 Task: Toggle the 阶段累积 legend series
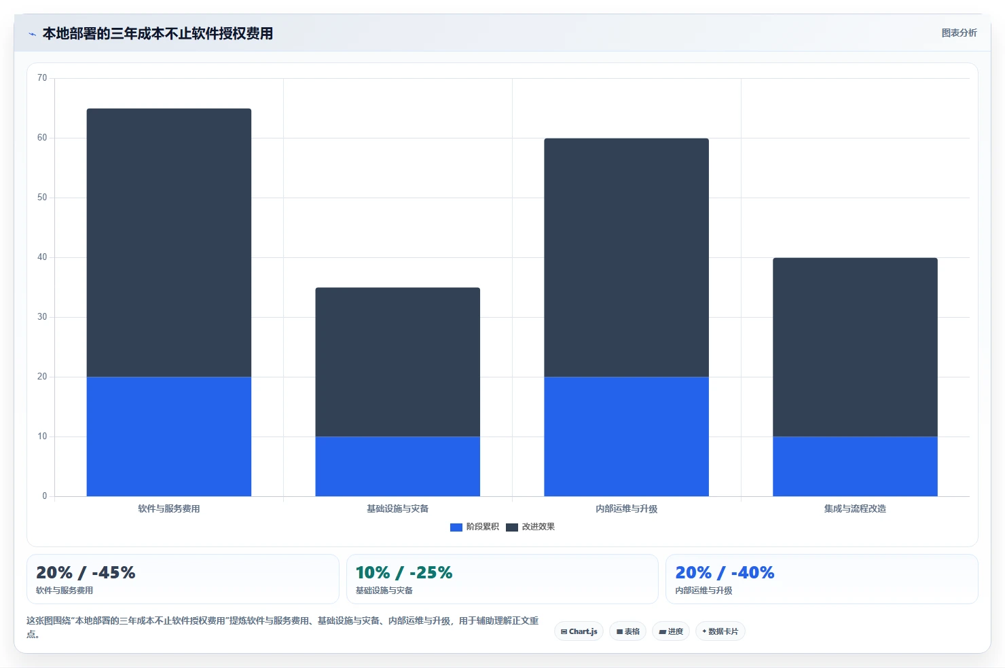475,527
